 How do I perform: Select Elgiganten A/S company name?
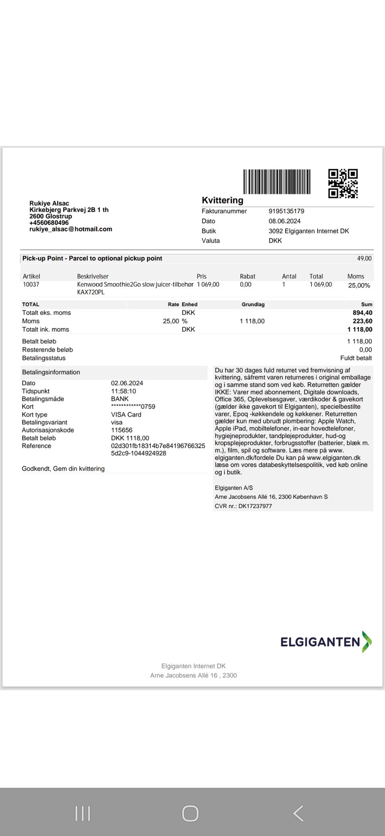234,488
